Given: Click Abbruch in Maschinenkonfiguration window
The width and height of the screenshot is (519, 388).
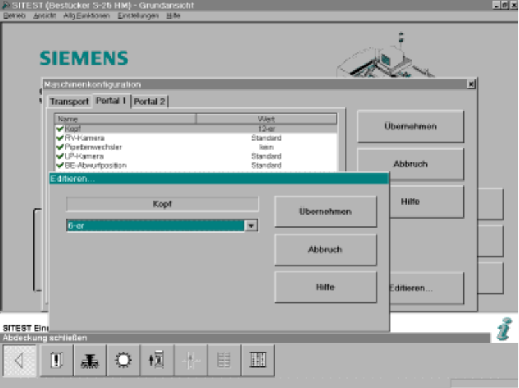Looking at the screenshot, I should pyautogui.click(x=410, y=164).
